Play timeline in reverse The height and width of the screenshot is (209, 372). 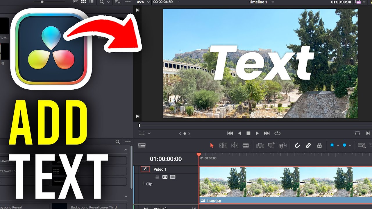(240, 133)
